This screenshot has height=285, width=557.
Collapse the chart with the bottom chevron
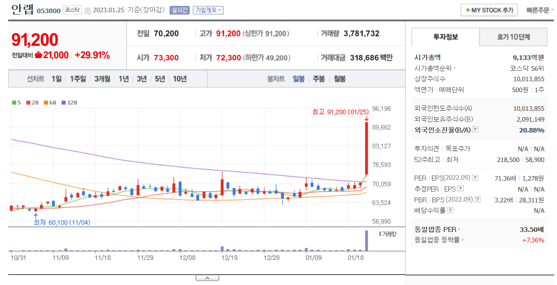[x=206, y=278]
